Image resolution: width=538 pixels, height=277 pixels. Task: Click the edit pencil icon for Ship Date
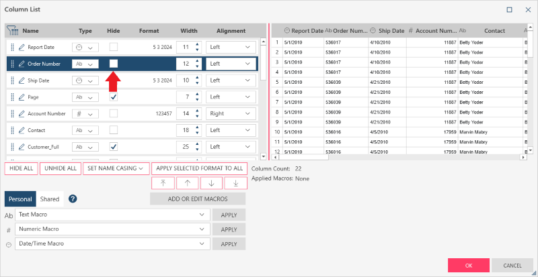pos(22,80)
